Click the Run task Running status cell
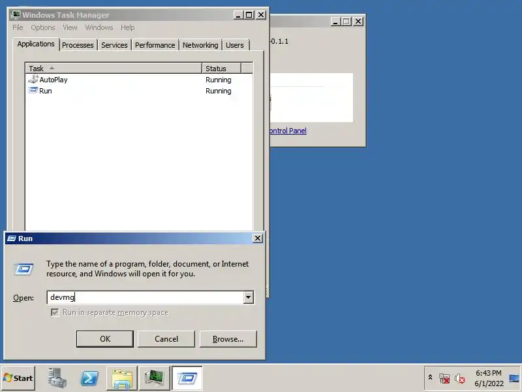Viewport: 522px width, 392px height. pos(219,91)
